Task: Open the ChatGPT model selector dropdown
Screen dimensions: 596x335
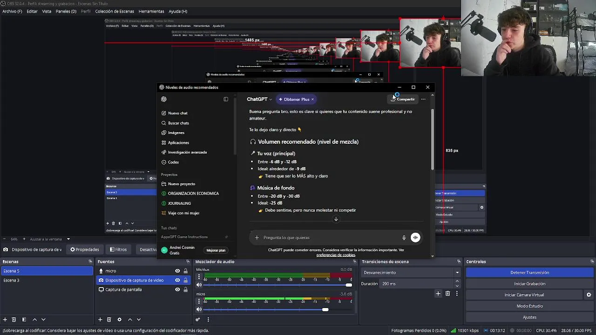Action: point(259,100)
